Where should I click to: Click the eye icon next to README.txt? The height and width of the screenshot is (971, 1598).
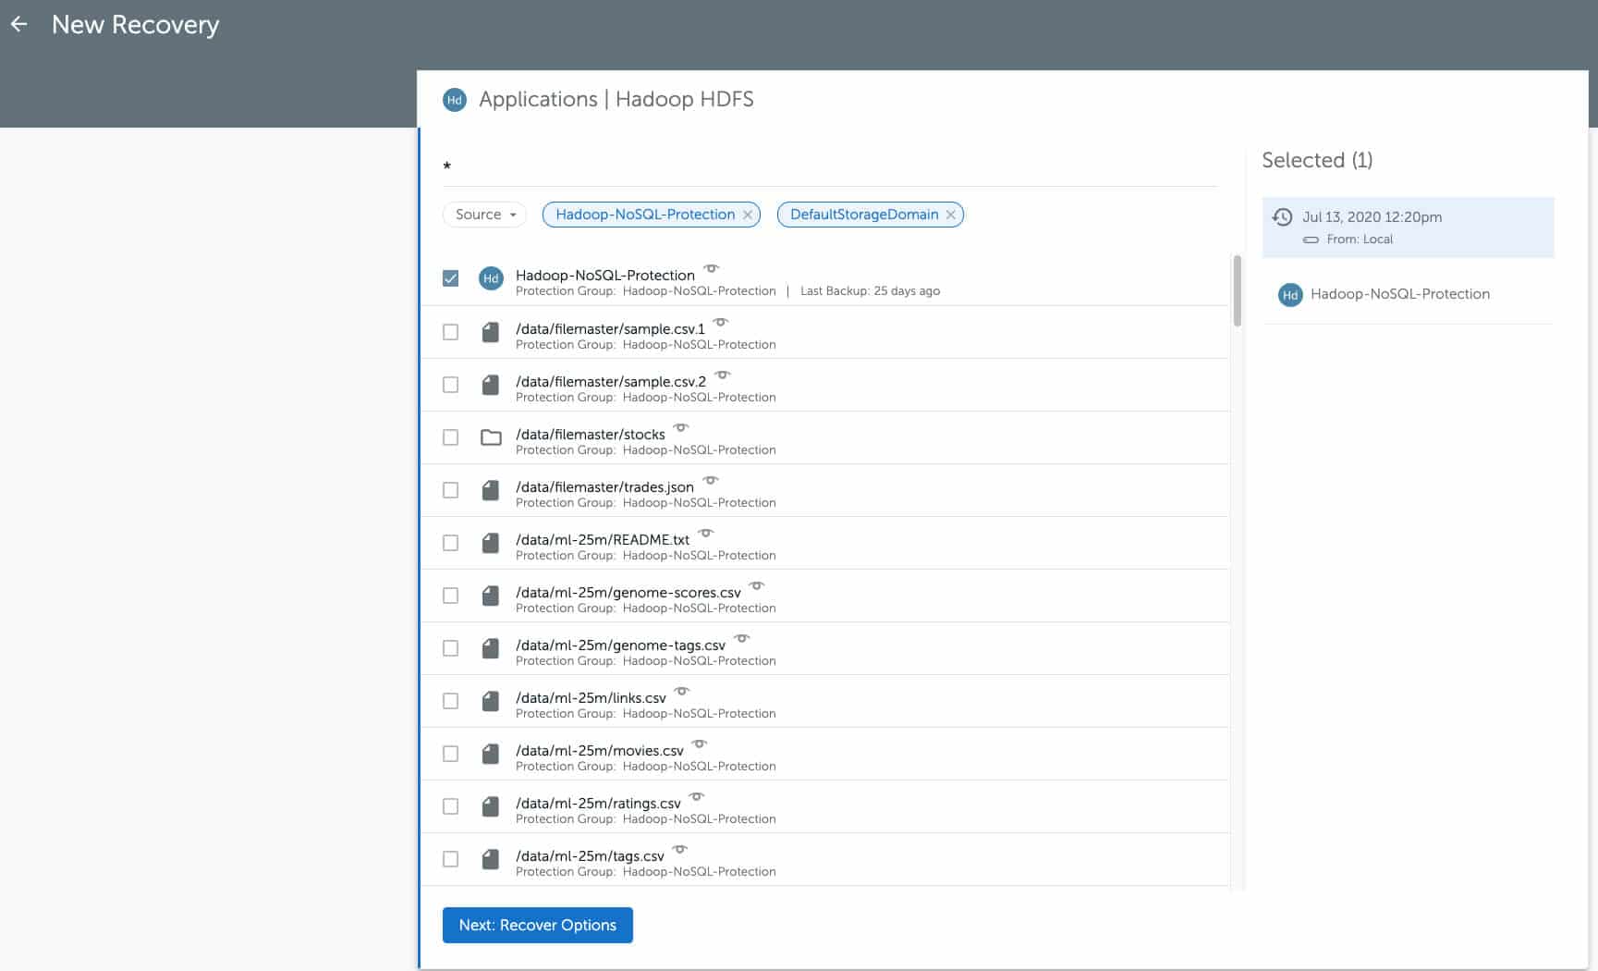click(706, 533)
